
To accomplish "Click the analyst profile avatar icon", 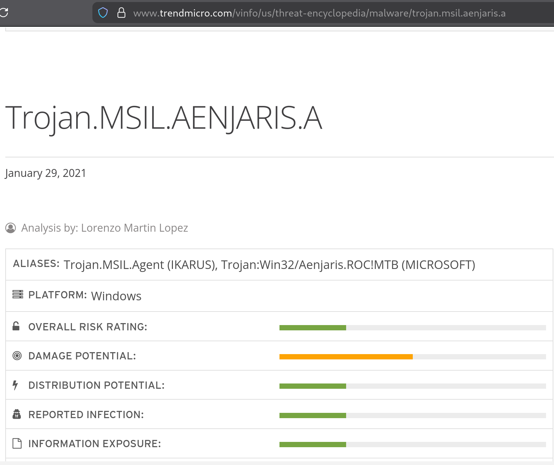I will 11,228.
